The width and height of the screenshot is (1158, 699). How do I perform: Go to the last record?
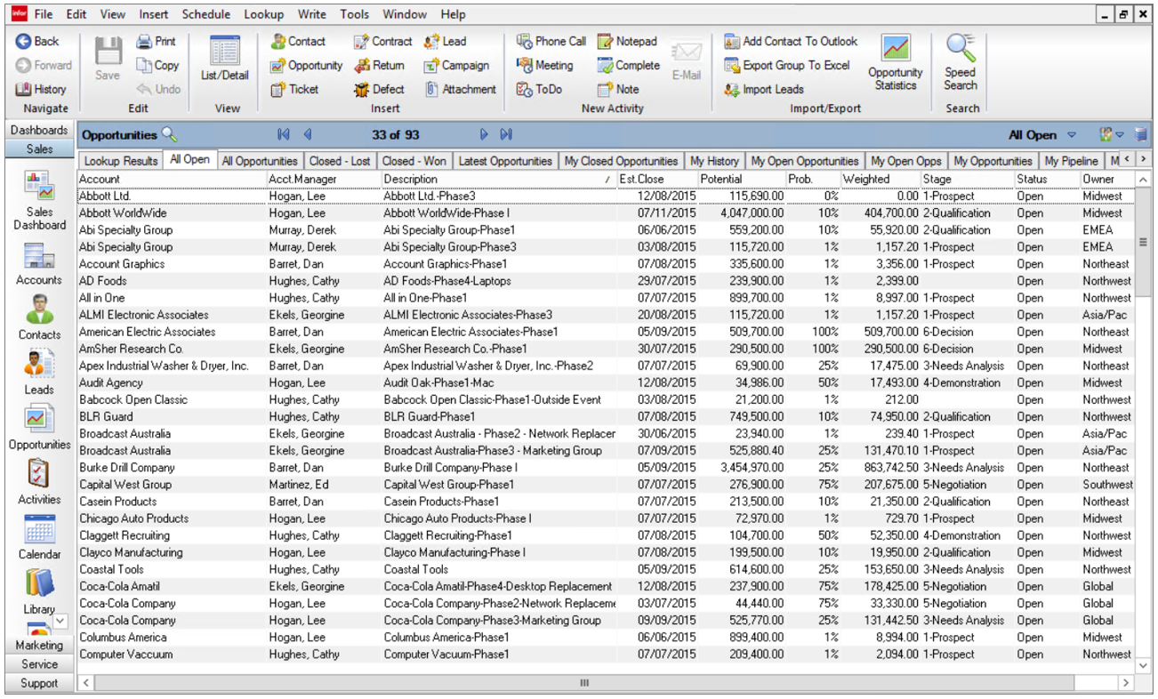click(506, 135)
